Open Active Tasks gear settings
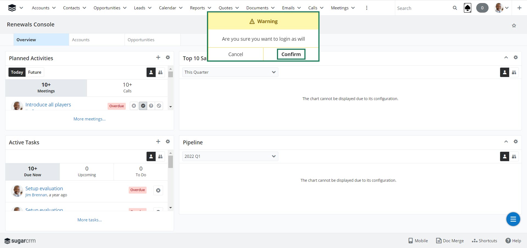This screenshot has height=248, width=527. [x=168, y=142]
